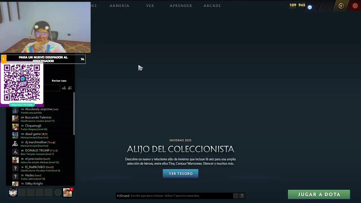The image size is (361, 203).
Task: Click the red power quit icon
Action: click(x=355, y=6)
